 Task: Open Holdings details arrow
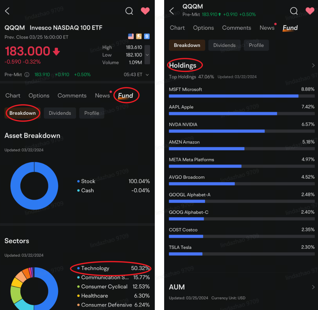coord(313,65)
